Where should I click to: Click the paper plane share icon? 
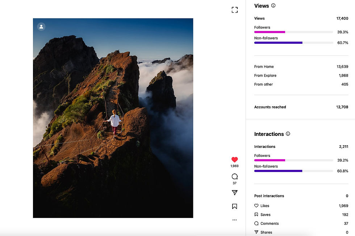235,192
